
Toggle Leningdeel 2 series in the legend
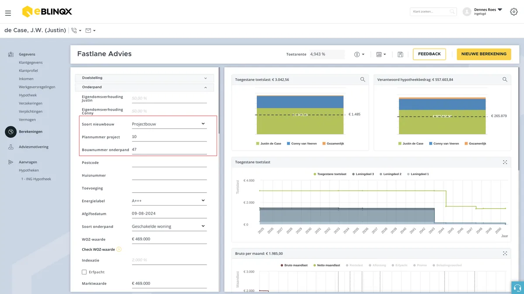click(x=390, y=174)
